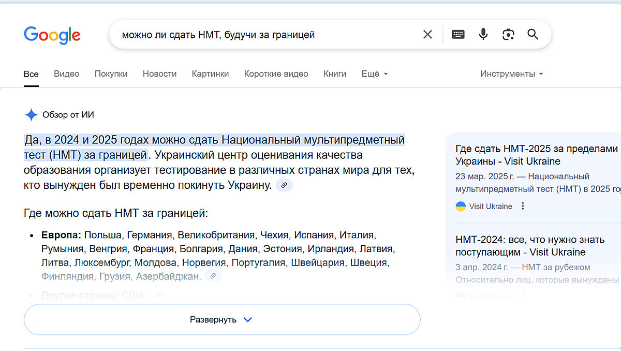The width and height of the screenshot is (621, 351).
Task: Open three-dot menu beside Visit Ukraine source
Action: click(523, 206)
